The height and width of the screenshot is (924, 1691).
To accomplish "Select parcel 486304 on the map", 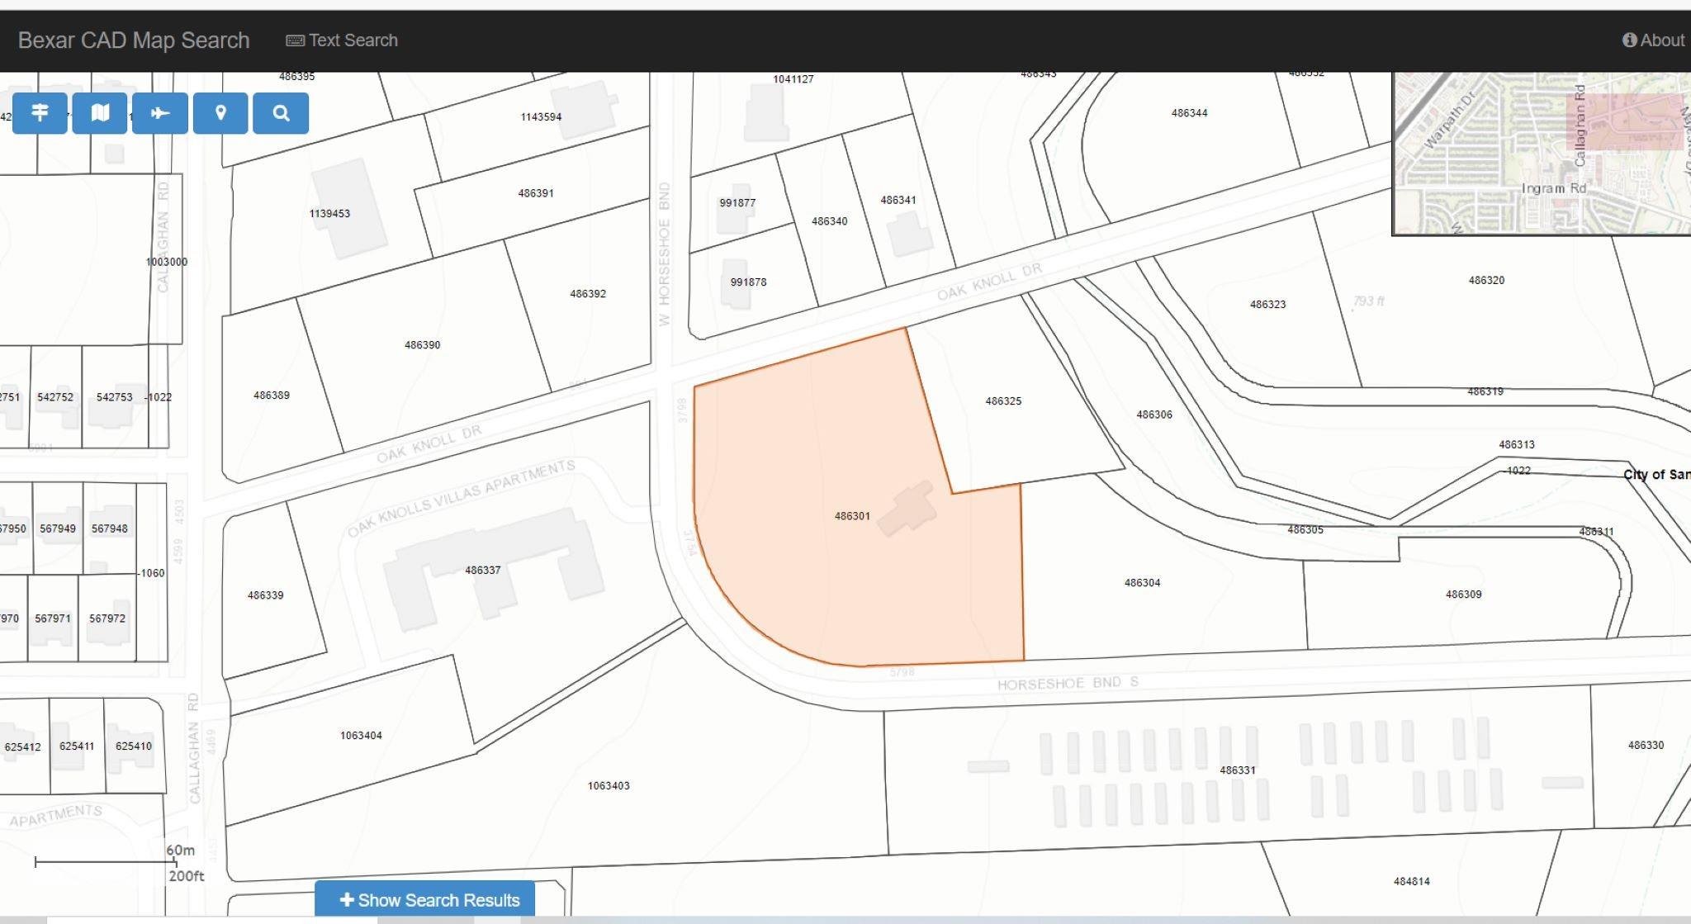I will [x=1142, y=583].
